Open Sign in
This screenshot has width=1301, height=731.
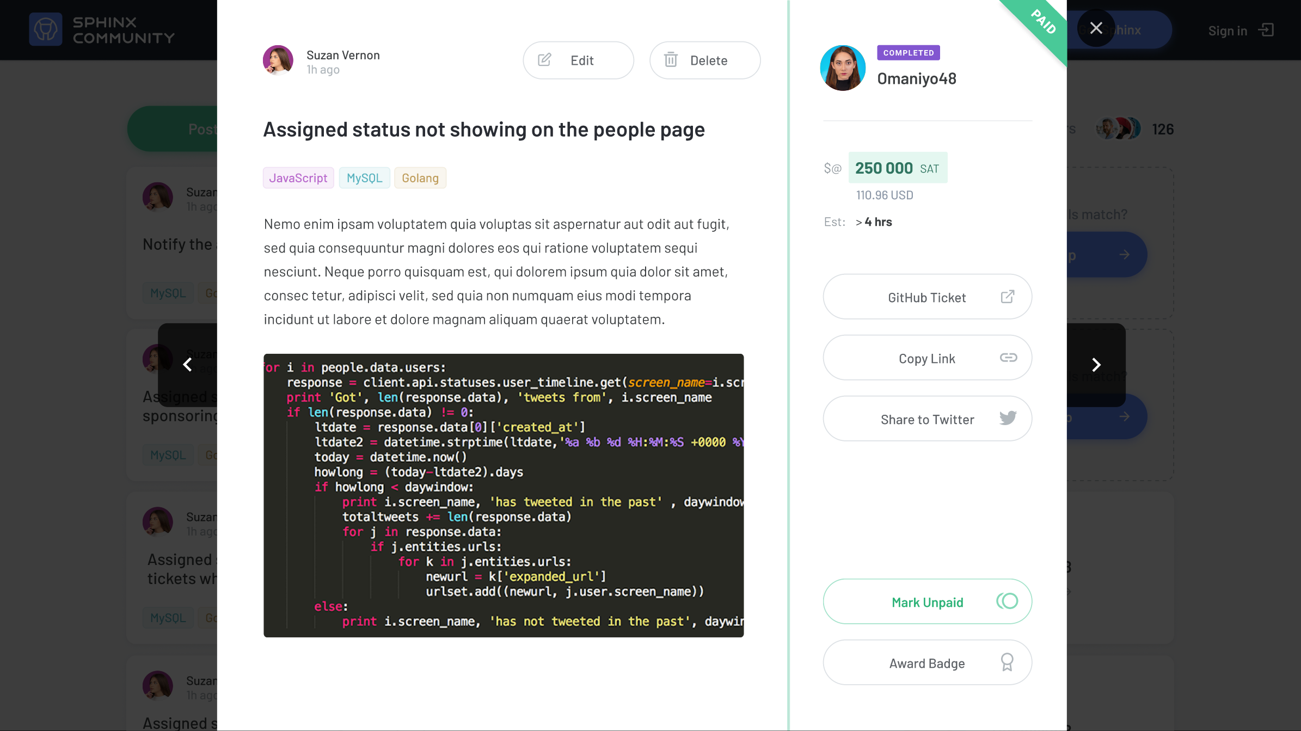[x=1228, y=30]
